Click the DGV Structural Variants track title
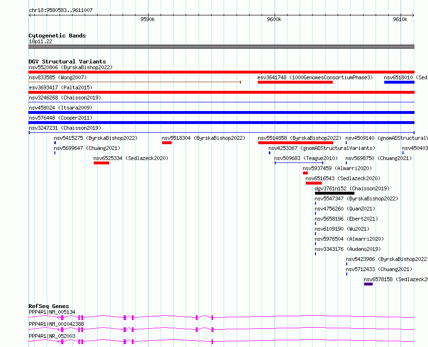Screen dimensions: 428x347 click(67, 62)
